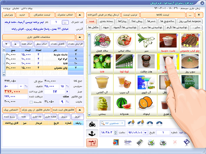Toggle the مانده checkbox
The height and width of the screenshot is (154, 206).
click(31, 102)
